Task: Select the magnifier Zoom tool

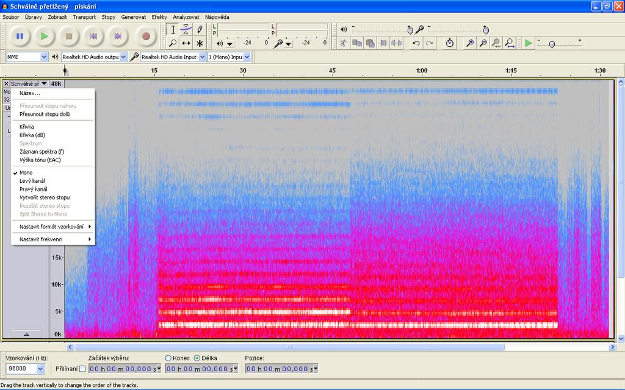Action: point(173,43)
